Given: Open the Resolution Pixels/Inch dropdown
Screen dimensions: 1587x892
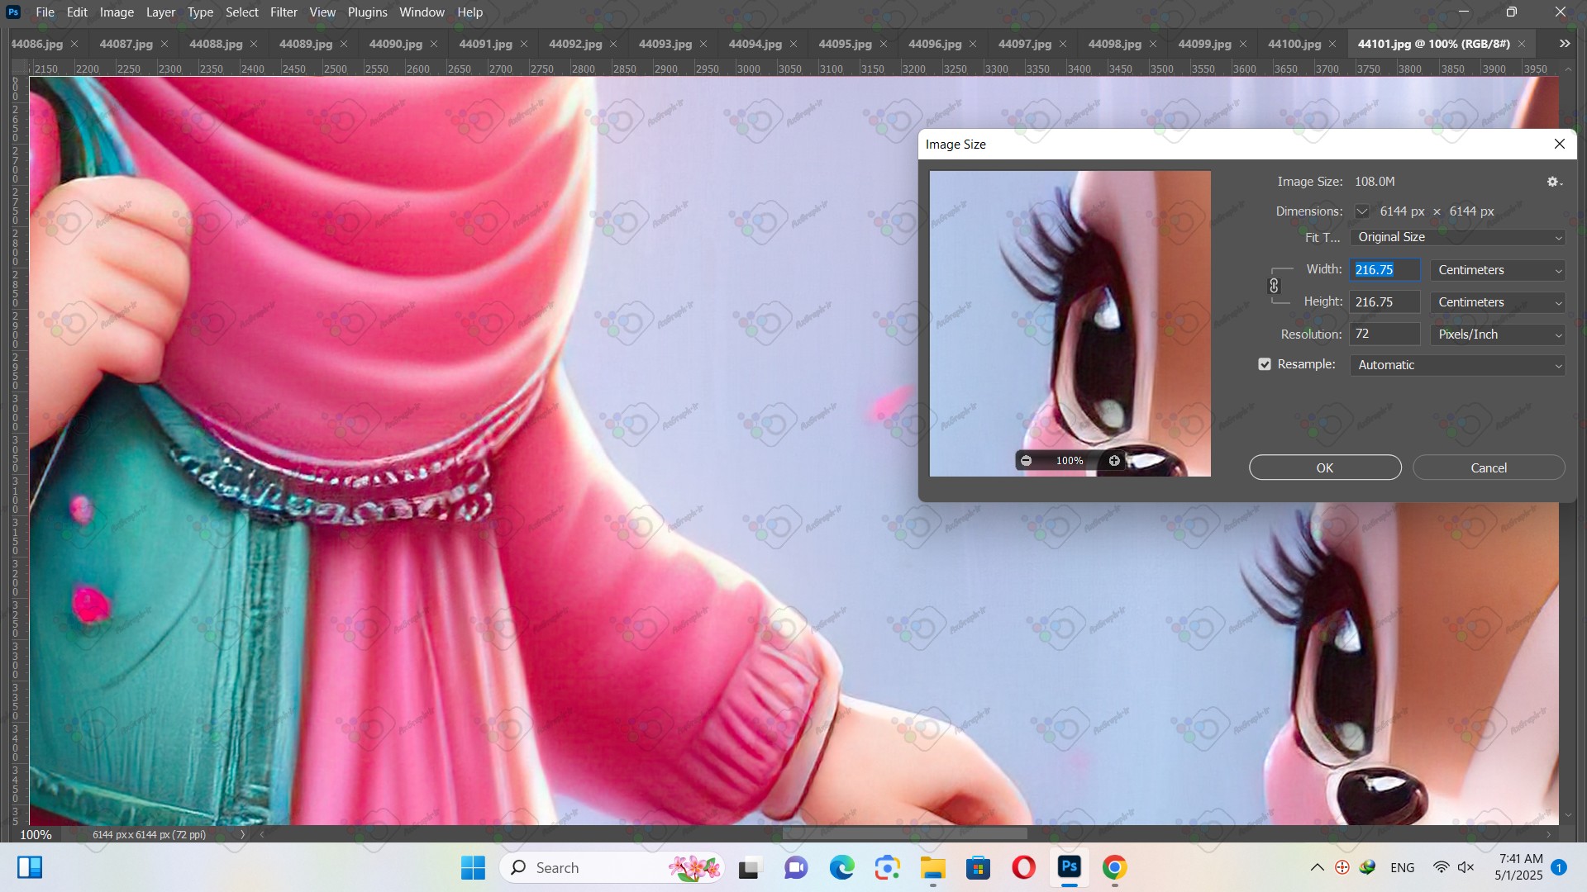Looking at the screenshot, I should [1498, 334].
